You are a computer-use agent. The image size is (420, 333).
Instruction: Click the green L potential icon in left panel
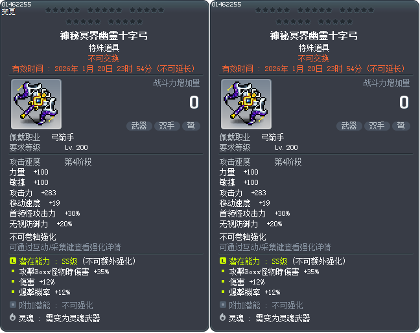[x=13, y=261]
